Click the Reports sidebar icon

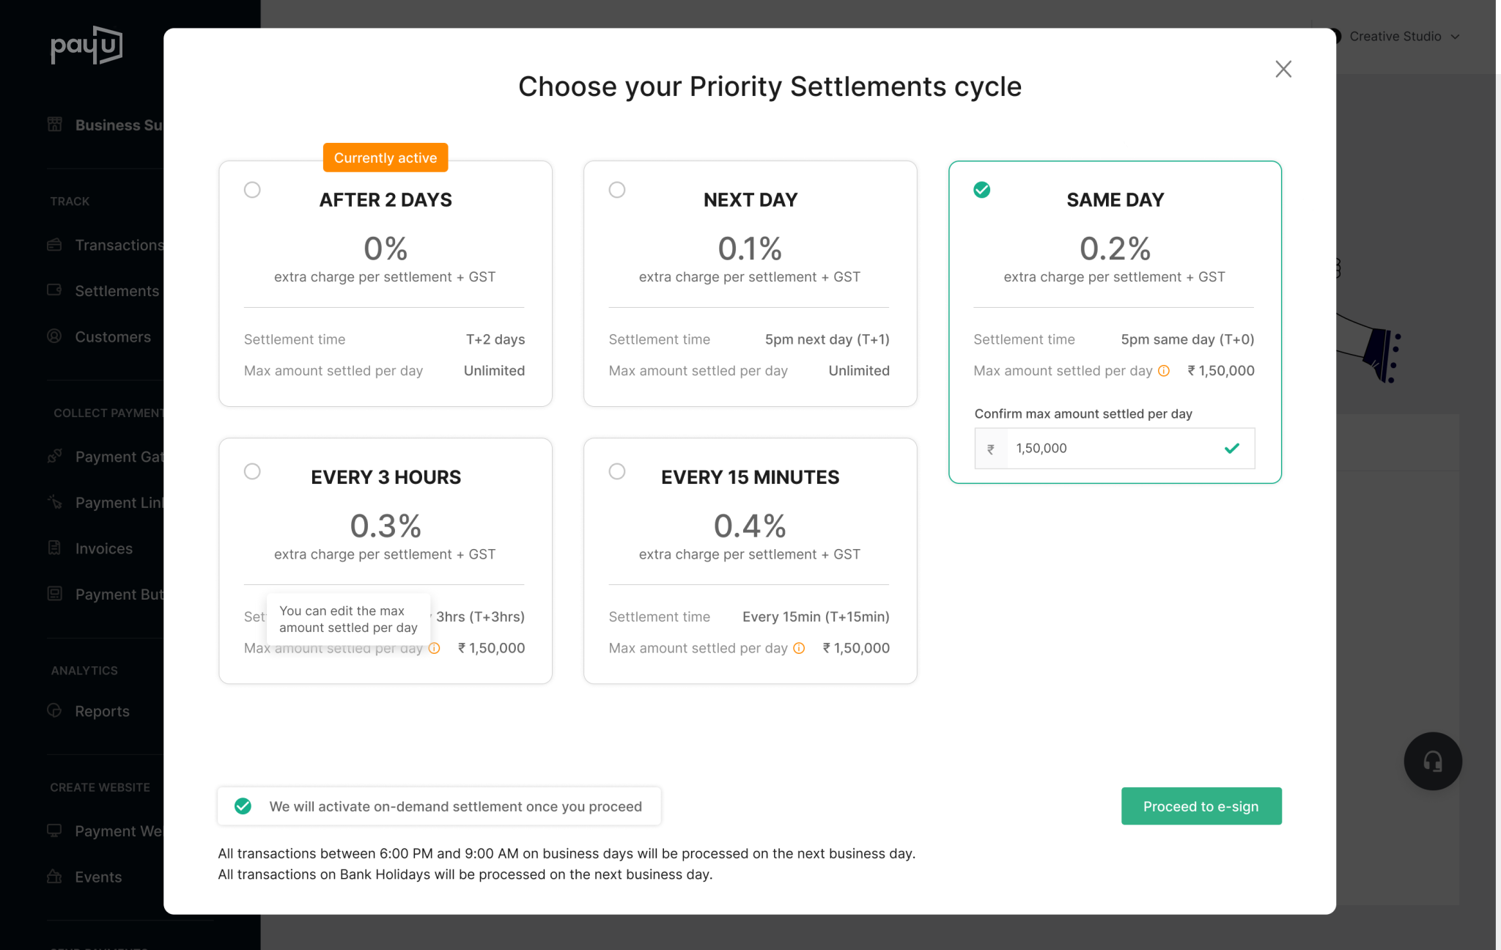click(x=55, y=710)
